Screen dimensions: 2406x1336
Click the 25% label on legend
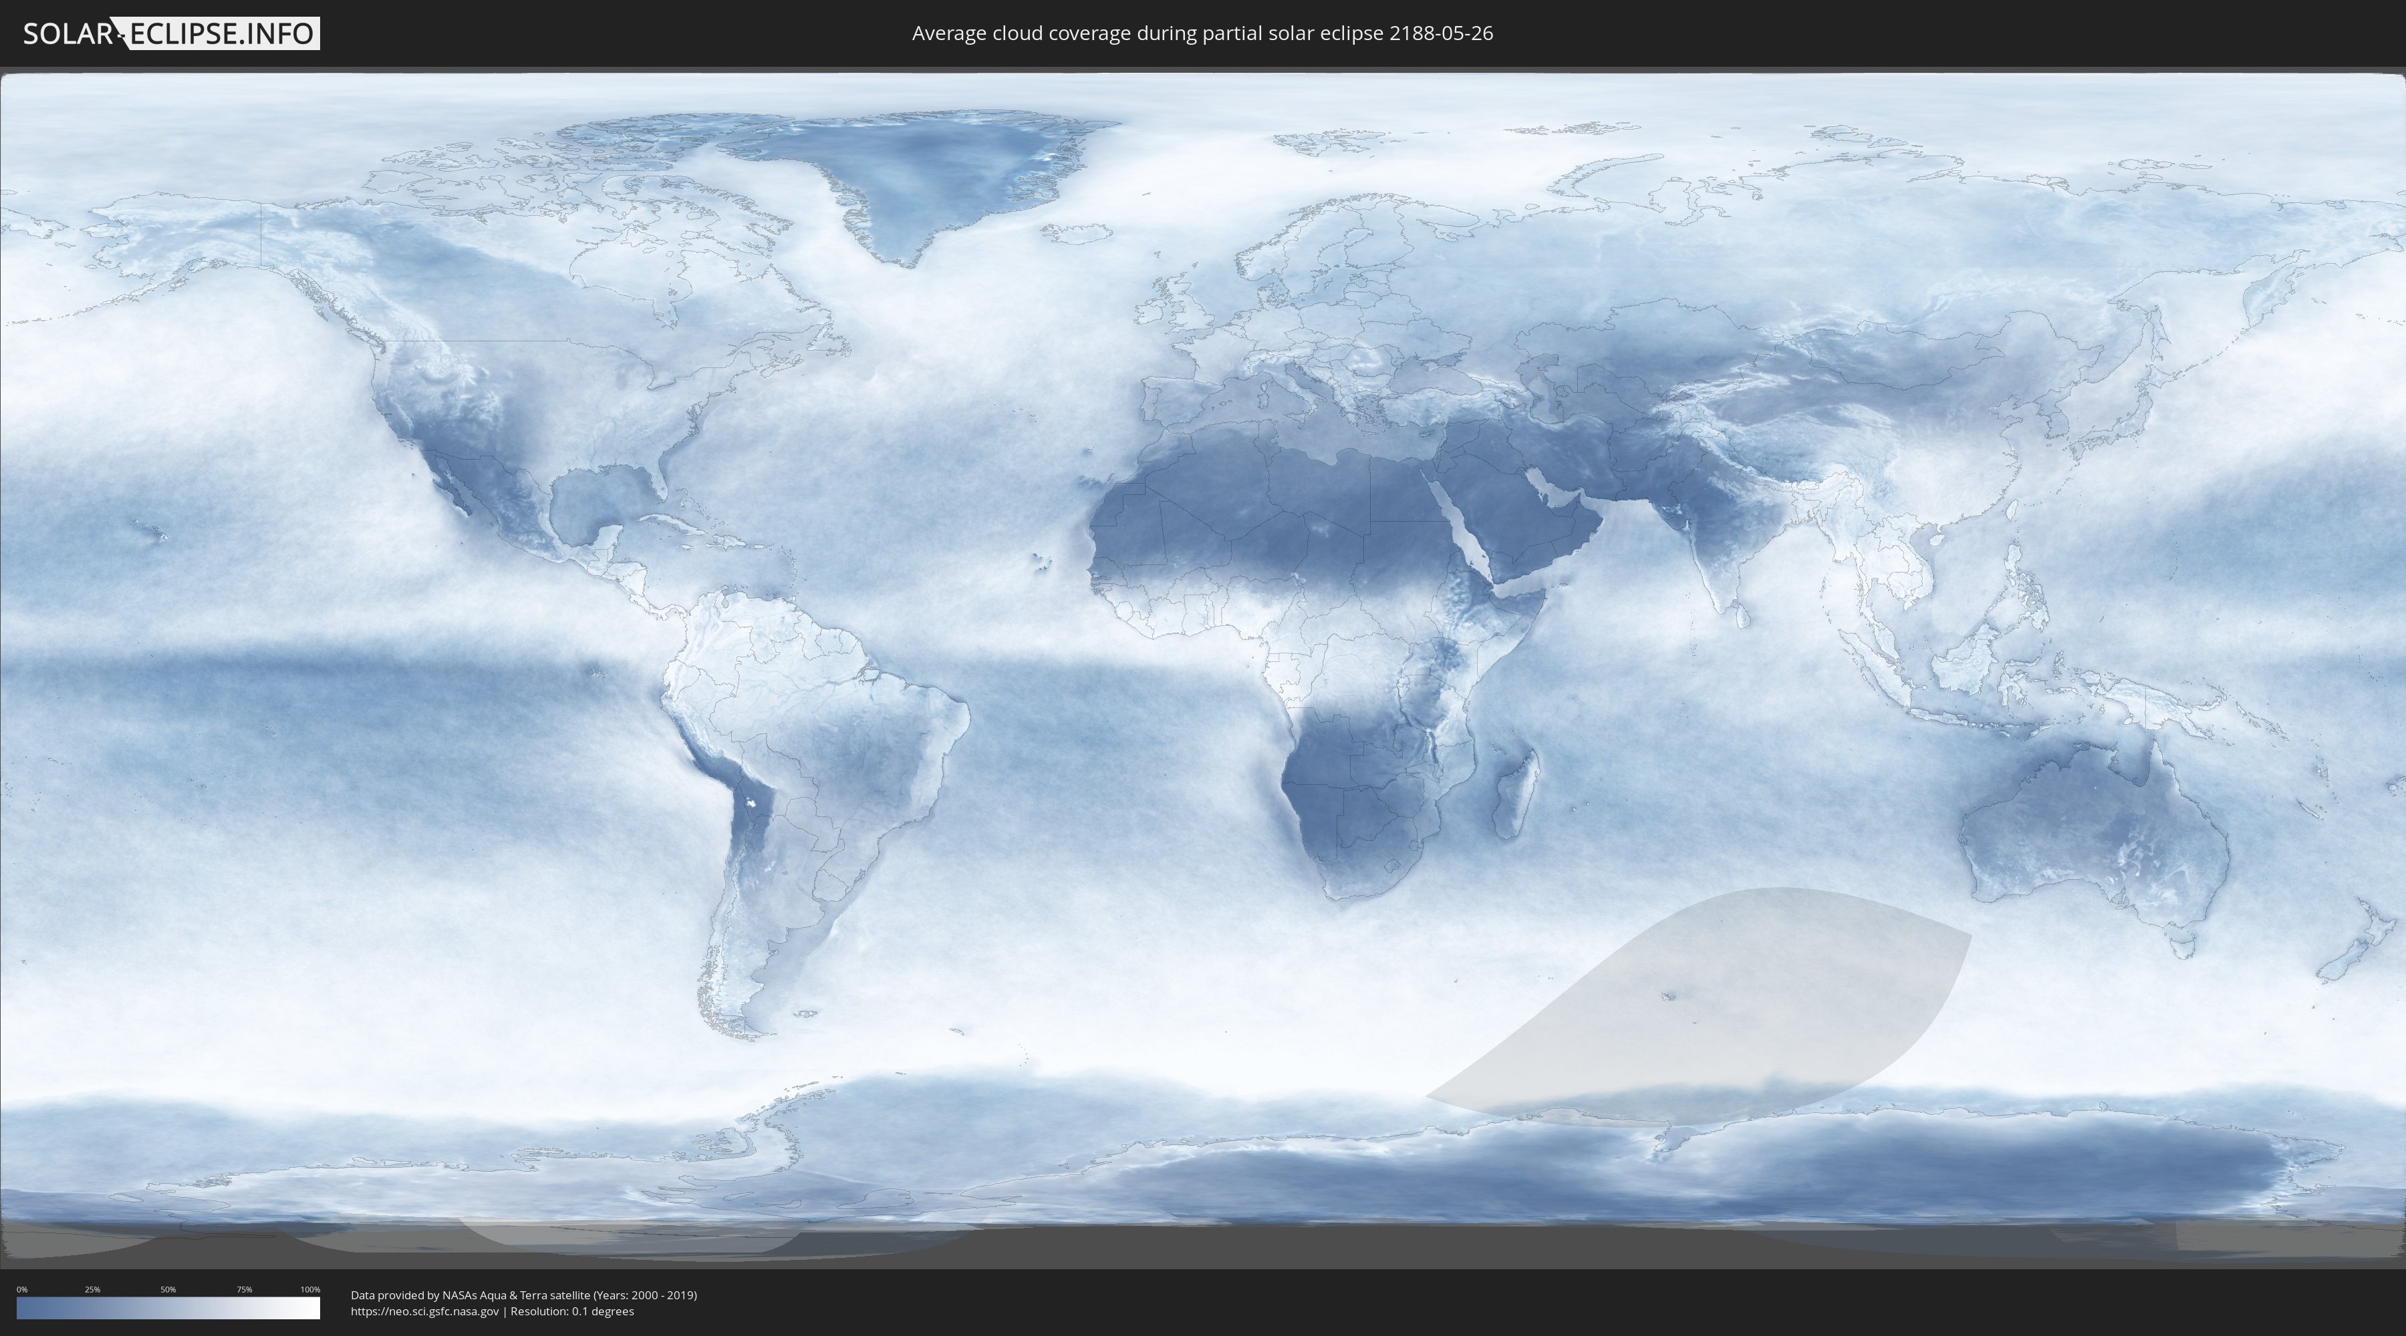click(92, 1289)
